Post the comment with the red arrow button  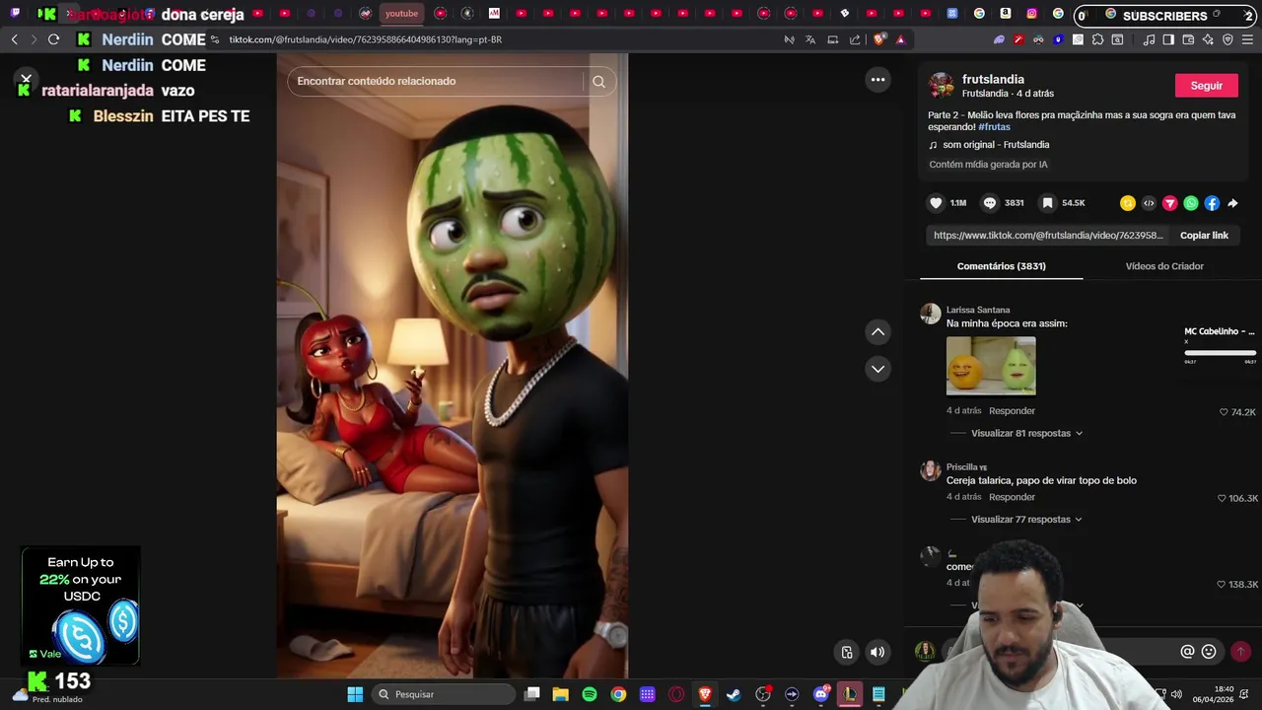(1240, 652)
